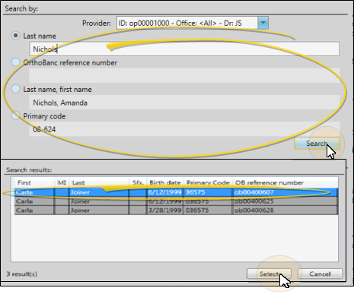Select the result row with ob00400607
Image resolution: width=354 pixels, height=307 pixels.
click(176, 192)
